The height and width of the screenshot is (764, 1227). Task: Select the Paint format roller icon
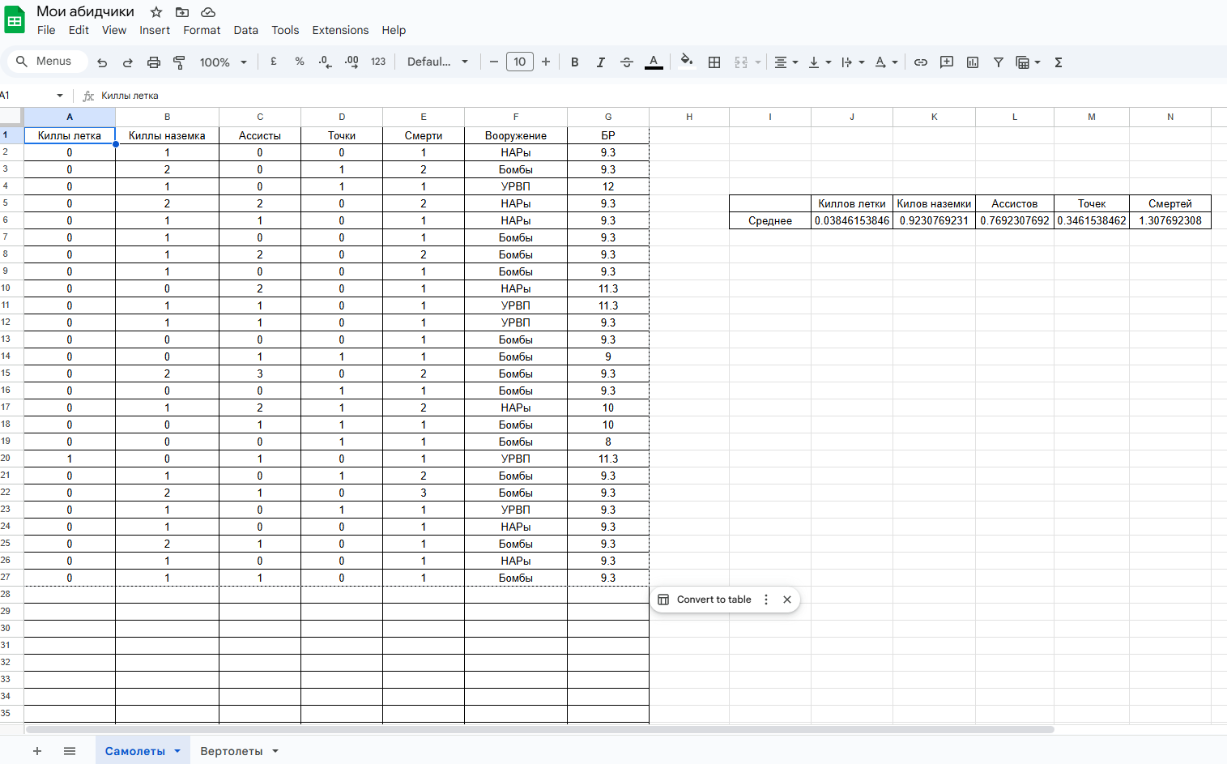pos(179,62)
